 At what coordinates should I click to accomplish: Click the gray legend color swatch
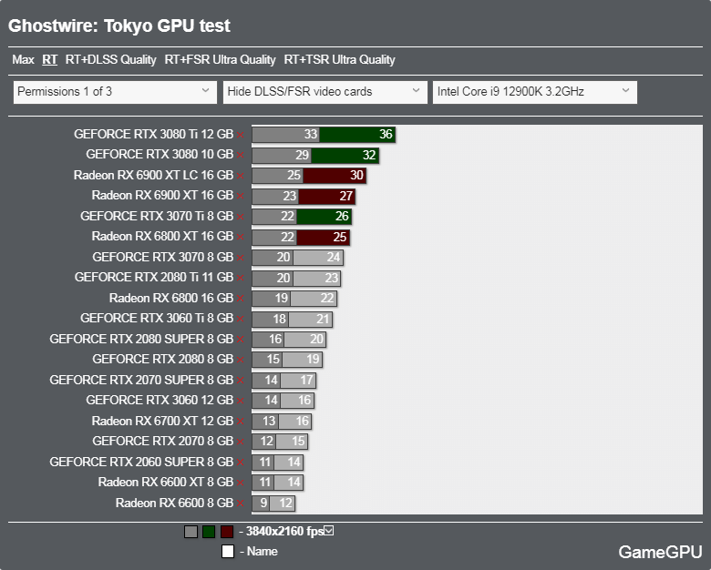tap(191, 532)
